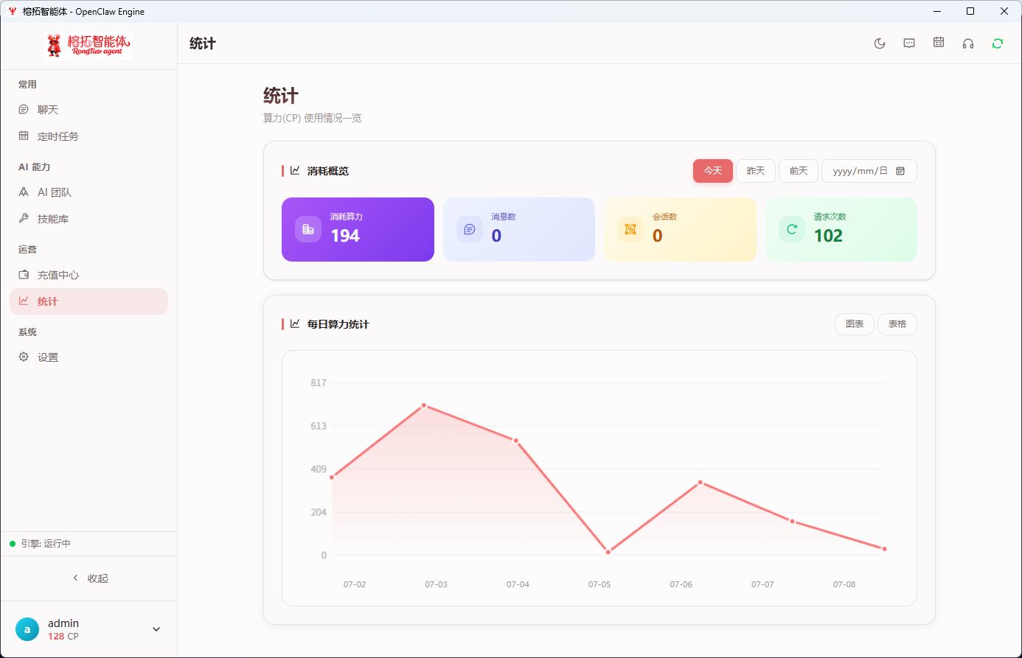Open the 技能库 section
This screenshot has height=658, width=1022.
tap(88, 219)
